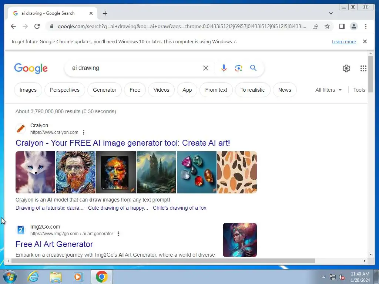This screenshot has width=379, height=284.
Task: Open the Windows Start menu
Action: click(10, 277)
